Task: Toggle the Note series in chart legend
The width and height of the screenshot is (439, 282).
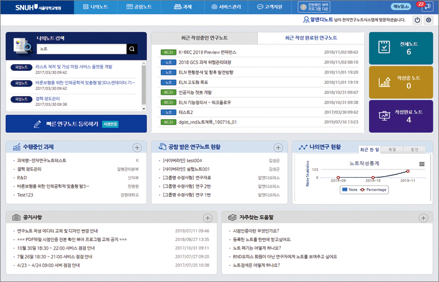Action: point(349,190)
